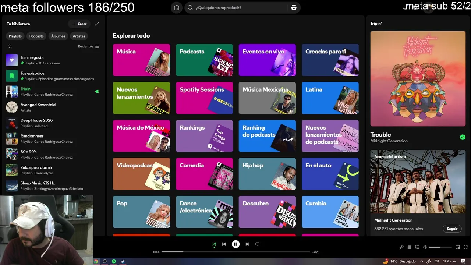Screen dimensions: 471x265
Task: Click the Tus episodios green bookmark icon
Action: [x=12, y=76]
